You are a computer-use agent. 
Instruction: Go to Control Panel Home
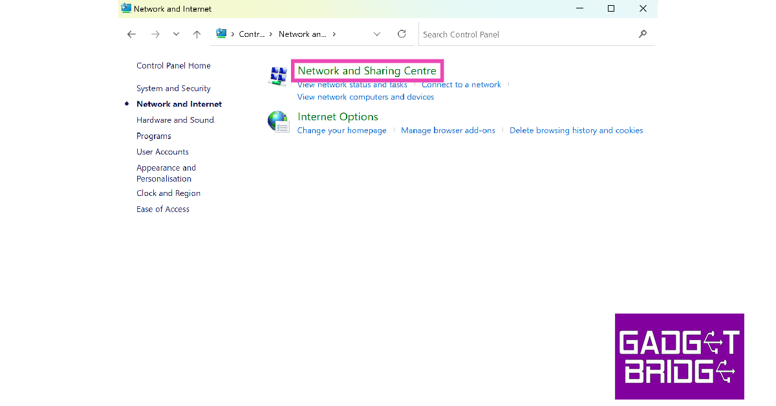[x=173, y=66]
